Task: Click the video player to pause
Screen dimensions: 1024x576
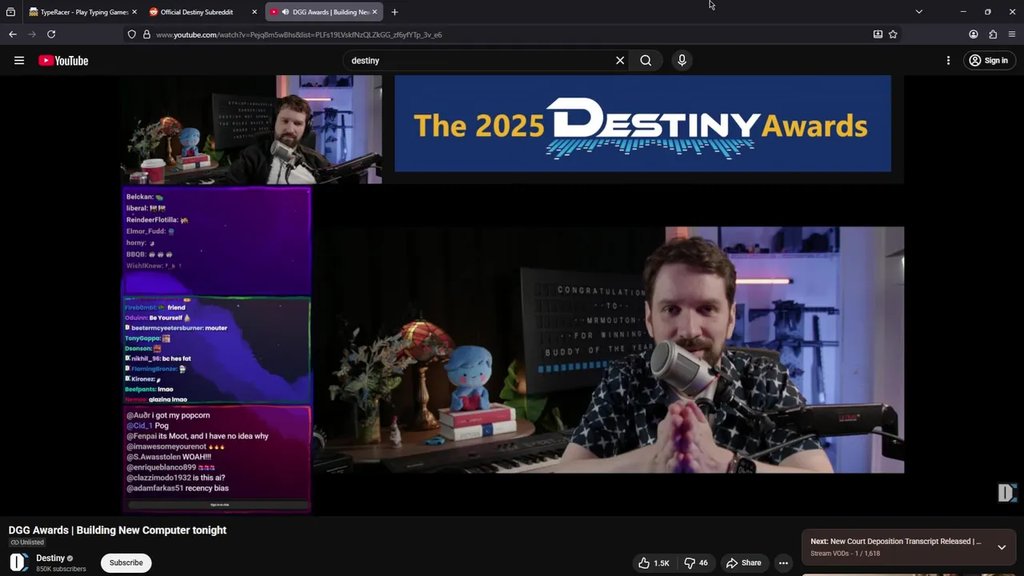Action: [512, 294]
